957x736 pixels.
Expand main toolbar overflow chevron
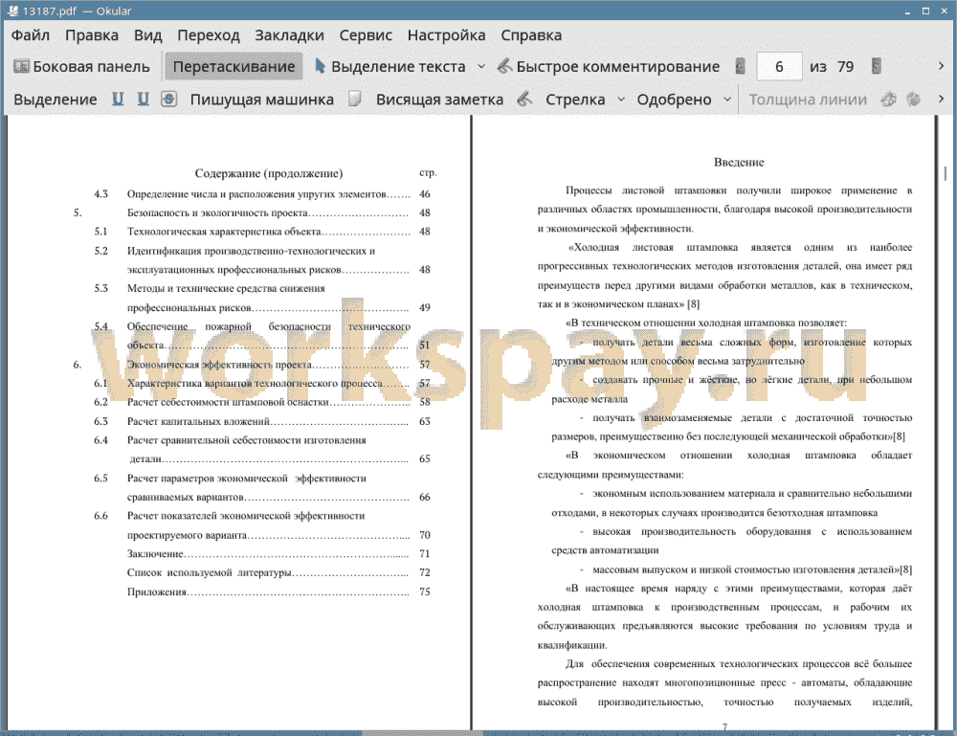point(941,66)
